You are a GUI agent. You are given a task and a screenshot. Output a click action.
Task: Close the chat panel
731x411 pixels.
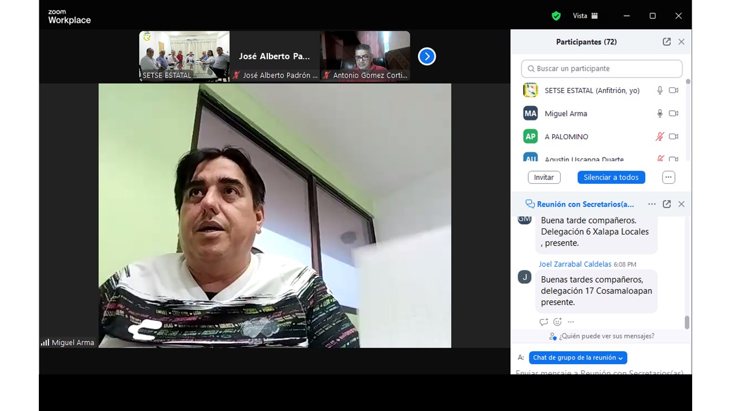[681, 204]
